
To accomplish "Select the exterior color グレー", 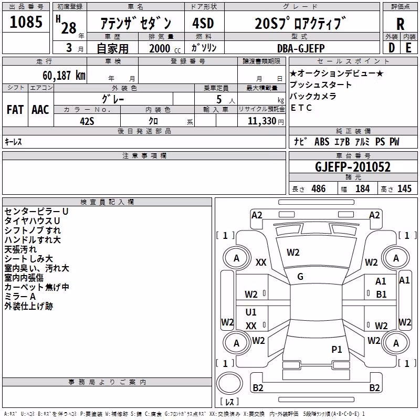I will pyautogui.click(x=113, y=99).
